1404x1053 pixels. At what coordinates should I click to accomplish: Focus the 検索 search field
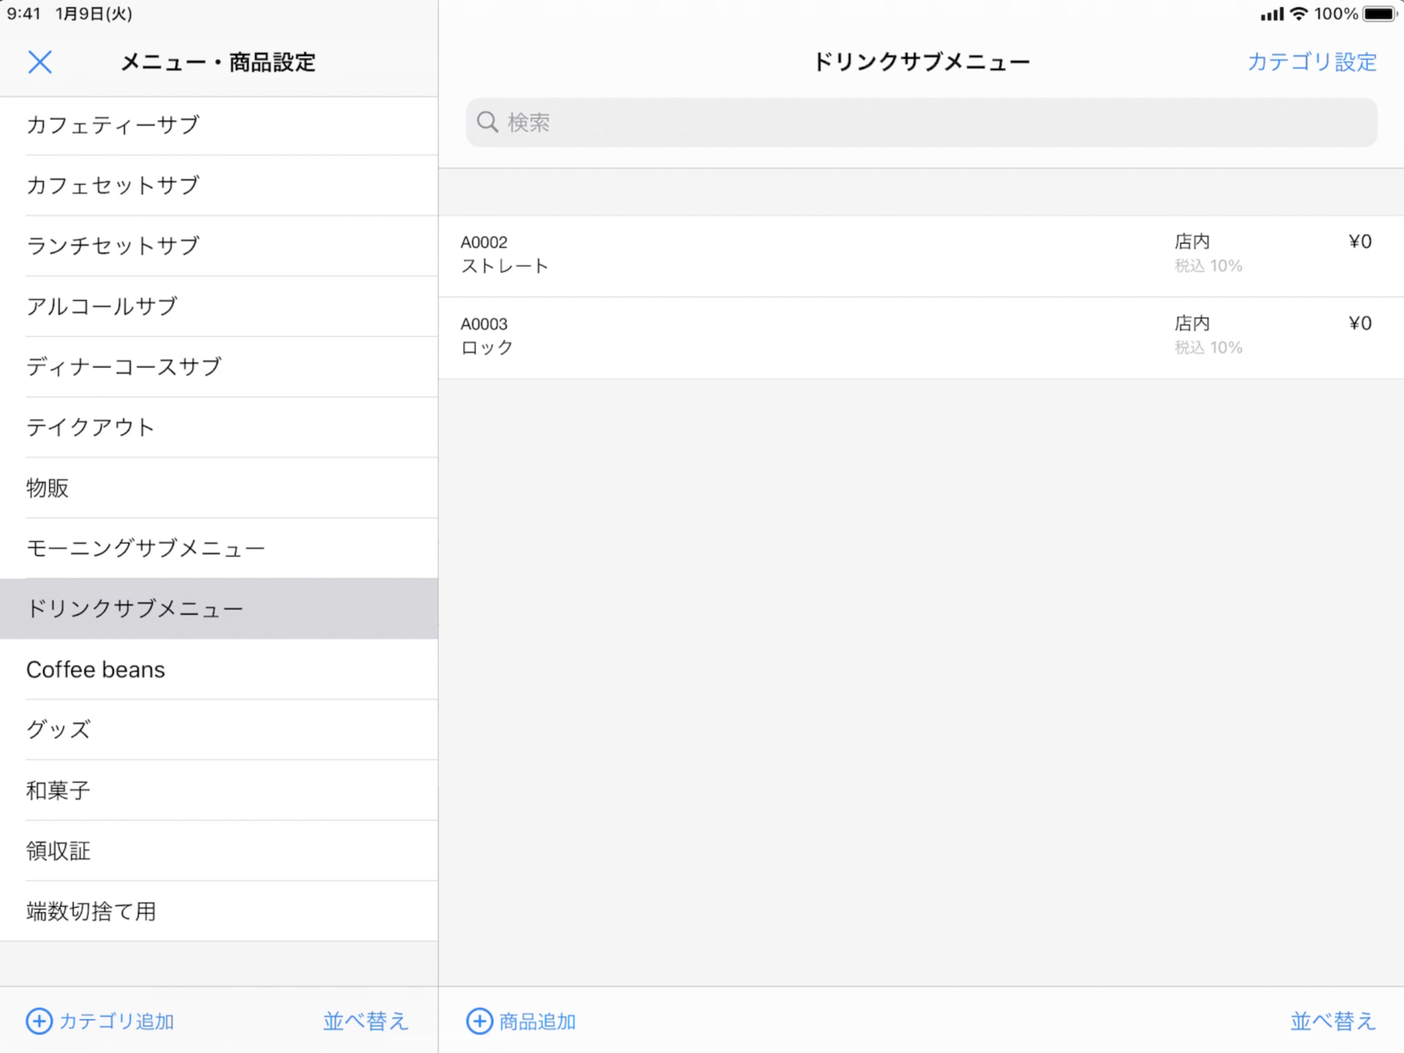pyautogui.click(x=921, y=122)
